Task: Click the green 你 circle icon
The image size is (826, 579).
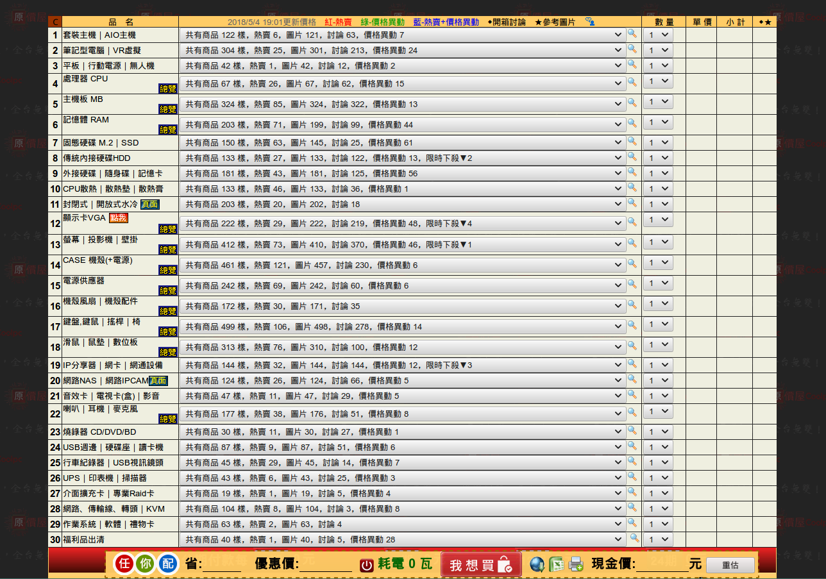Action: pos(146,564)
